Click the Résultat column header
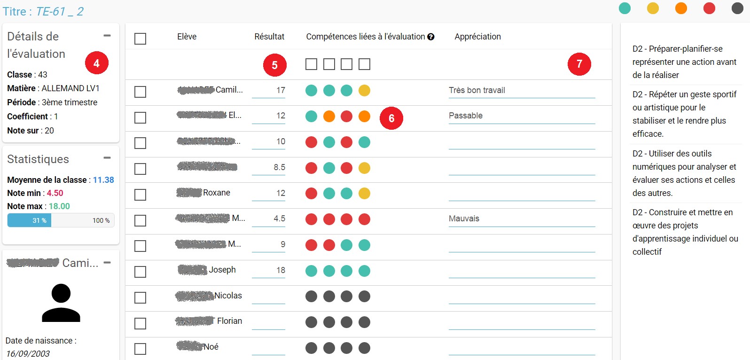Image resolution: width=750 pixels, height=360 pixels. pyautogui.click(x=269, y=37)
